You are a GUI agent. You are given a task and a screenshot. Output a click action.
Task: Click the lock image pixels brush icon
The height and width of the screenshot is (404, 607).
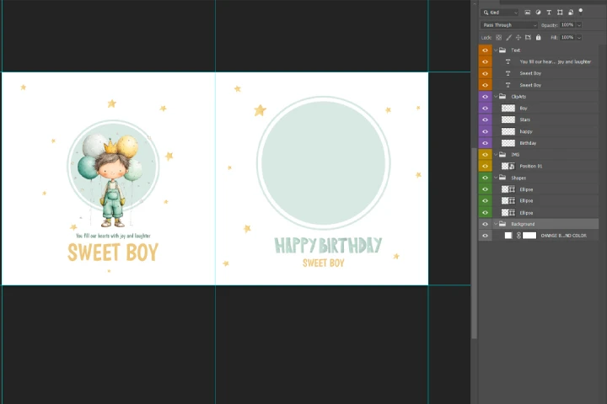click(508, 37)
